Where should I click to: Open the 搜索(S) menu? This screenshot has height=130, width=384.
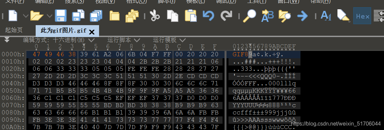(x=74, y=1)
